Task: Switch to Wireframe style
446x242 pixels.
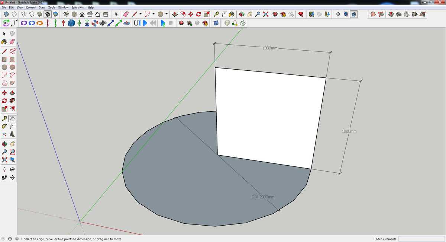Action: click(23, 14)
